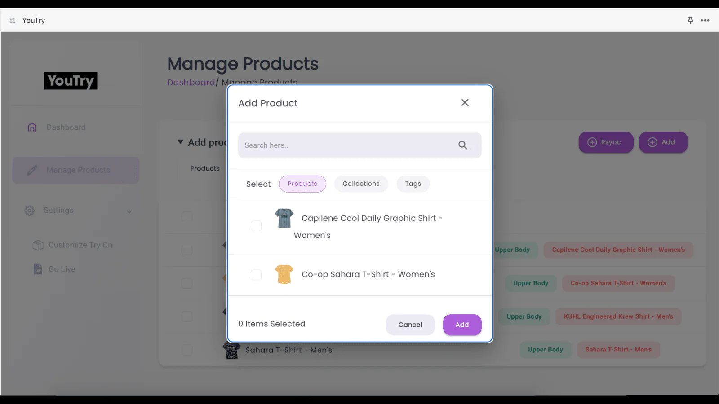Follow the Dashboard breadcrumb link
The height and width of the screenshot is (404, 719).
[x=191, y=83]
